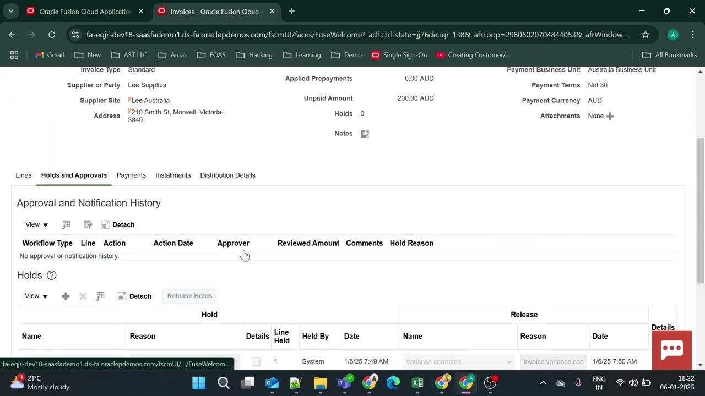This screenshot has height=396, width=705.
Task: Detach the approval history table
Action: pyautogui.click(x=118, y=224)
